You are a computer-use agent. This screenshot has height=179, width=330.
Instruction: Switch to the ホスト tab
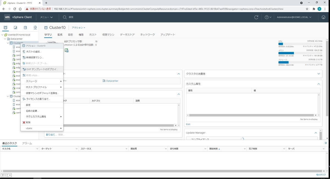tap(93, 35)
